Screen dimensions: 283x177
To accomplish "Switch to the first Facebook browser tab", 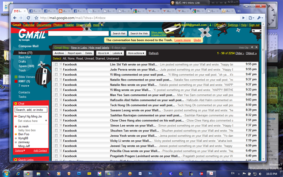I will (x=34, y=11).
